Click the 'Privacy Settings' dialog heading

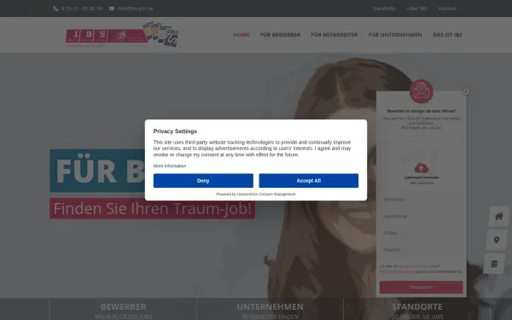coord(175,131)
